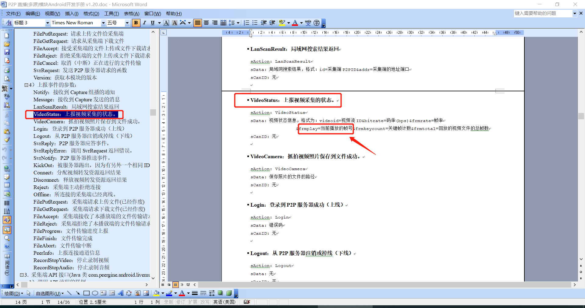Click the document map vertical scrollbar thumb
This screenshot has height=308, width=585.
[153, 112]
